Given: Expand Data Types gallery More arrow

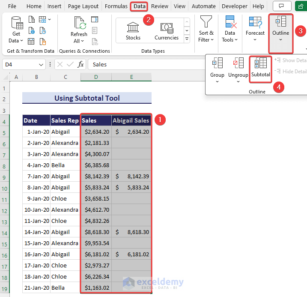Looking at the screenshot, I should [187, 39].
